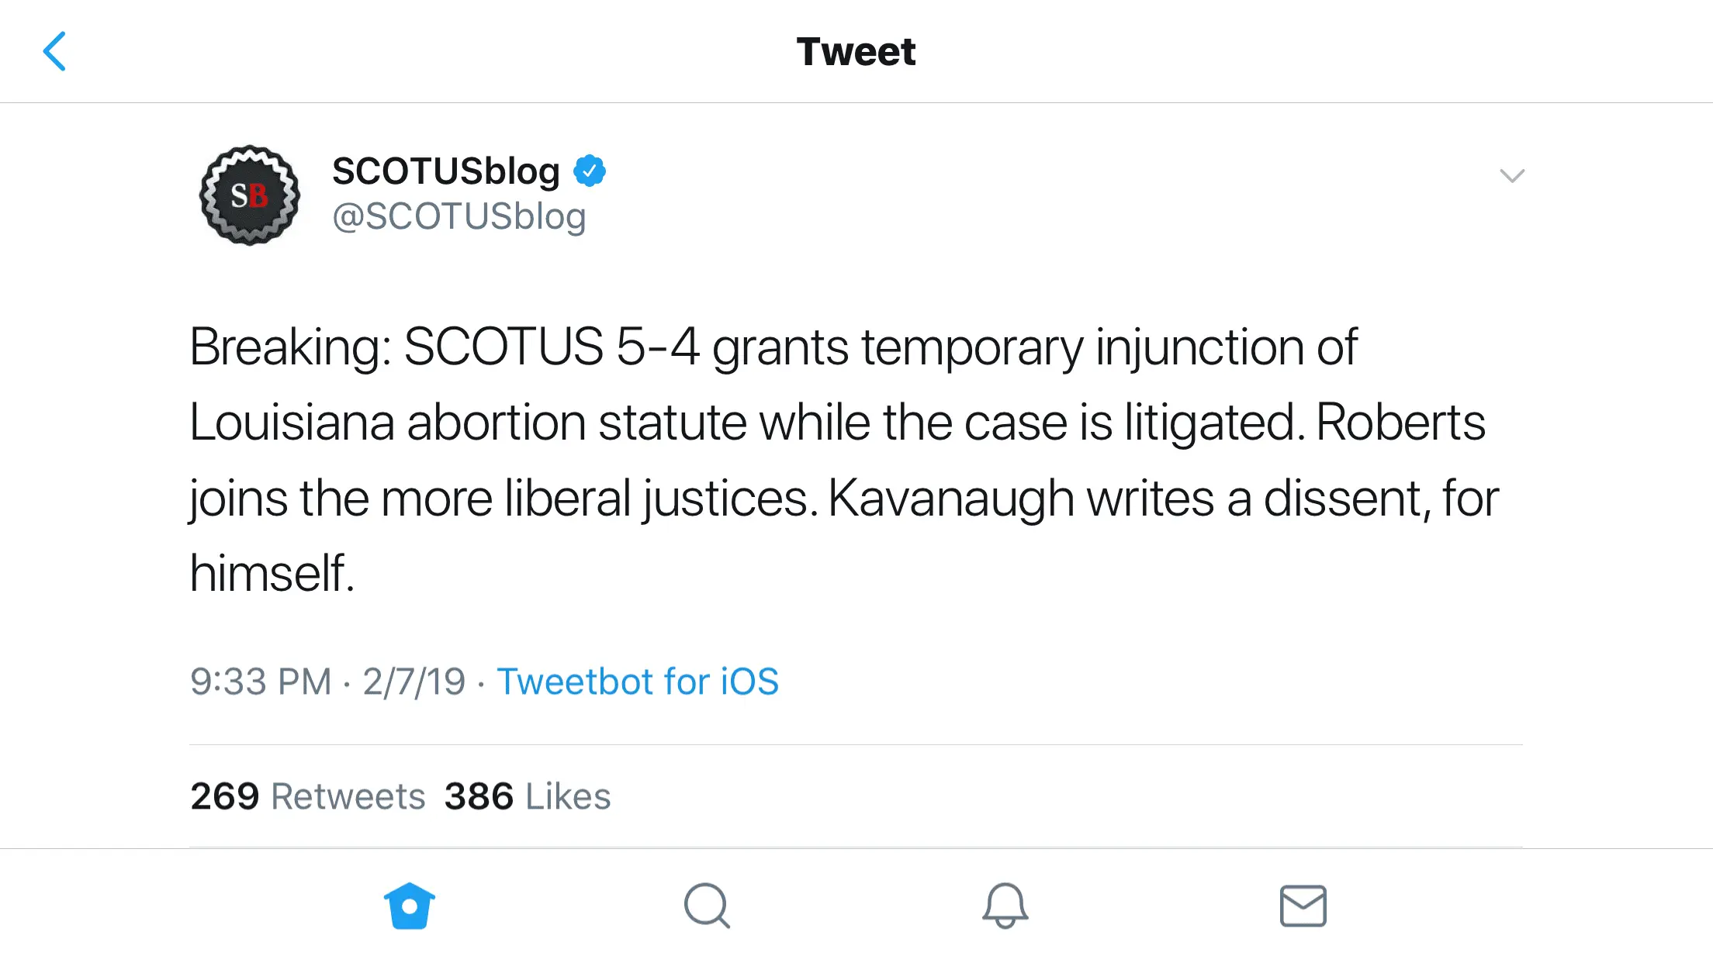Click the word Kavanaugh in the tweet
Screen dimensions: 1713x963
point(950,498)
